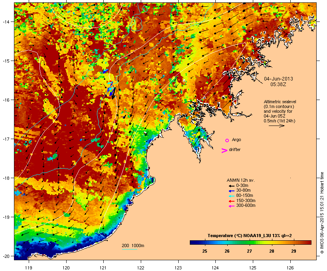
Task: Click the longitude axis label 122
Action: coord(141,268)
